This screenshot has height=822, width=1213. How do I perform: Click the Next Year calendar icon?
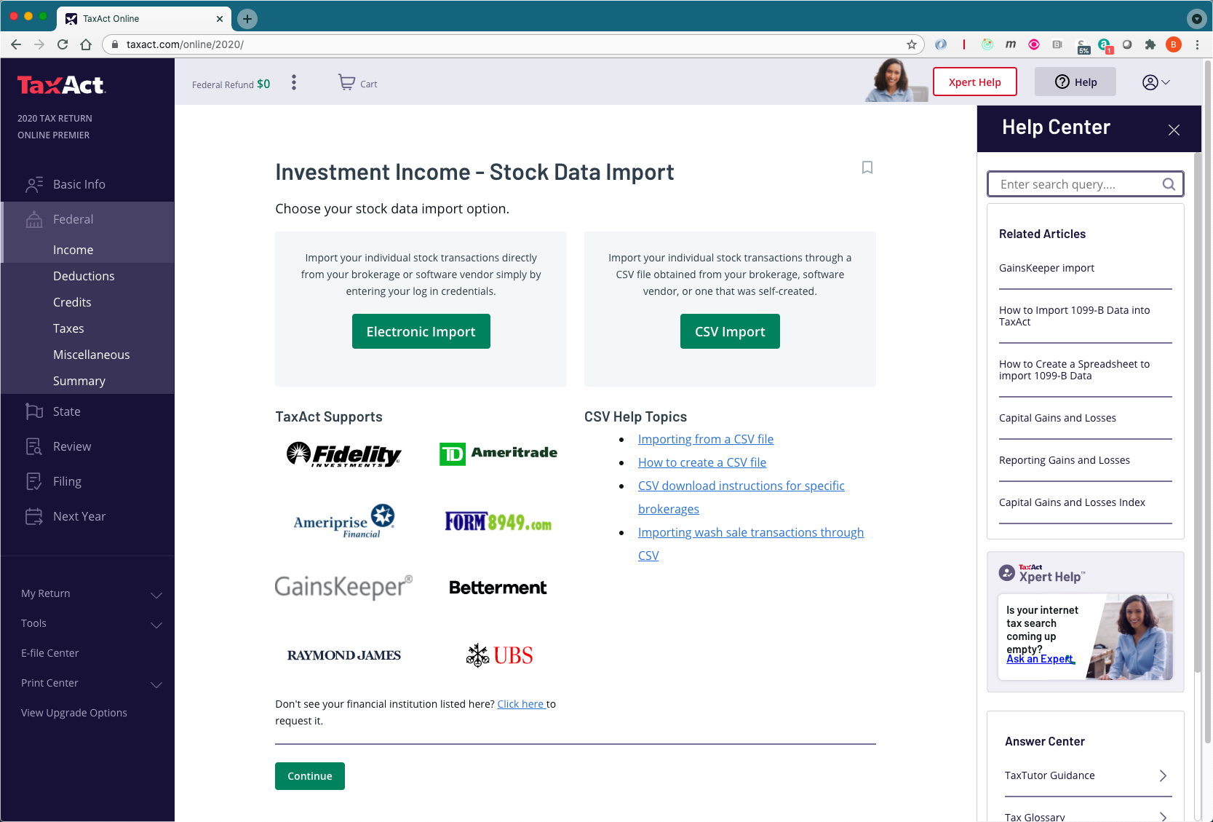pyautogui.click(x=34, y=516)
